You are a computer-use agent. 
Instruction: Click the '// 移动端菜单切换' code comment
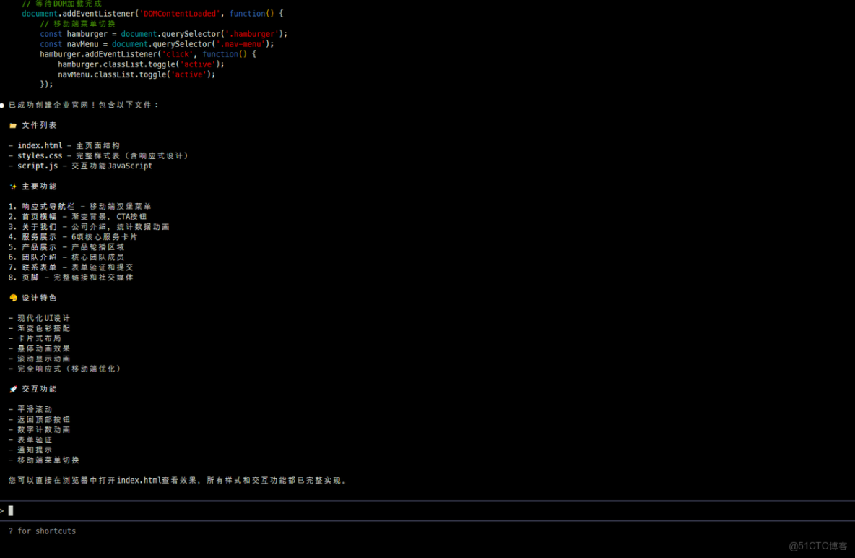(77, 24)
